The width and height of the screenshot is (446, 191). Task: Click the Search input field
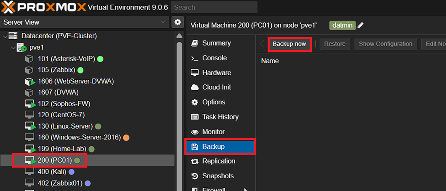(214, 7)
